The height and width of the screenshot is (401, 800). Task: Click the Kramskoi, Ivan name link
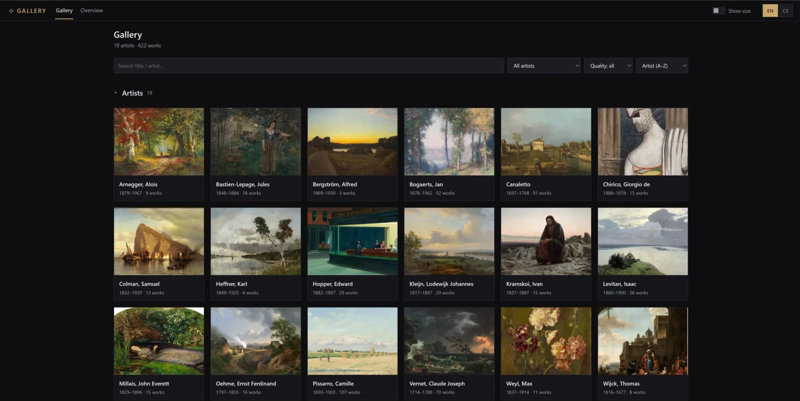click(x=524, y=284)
